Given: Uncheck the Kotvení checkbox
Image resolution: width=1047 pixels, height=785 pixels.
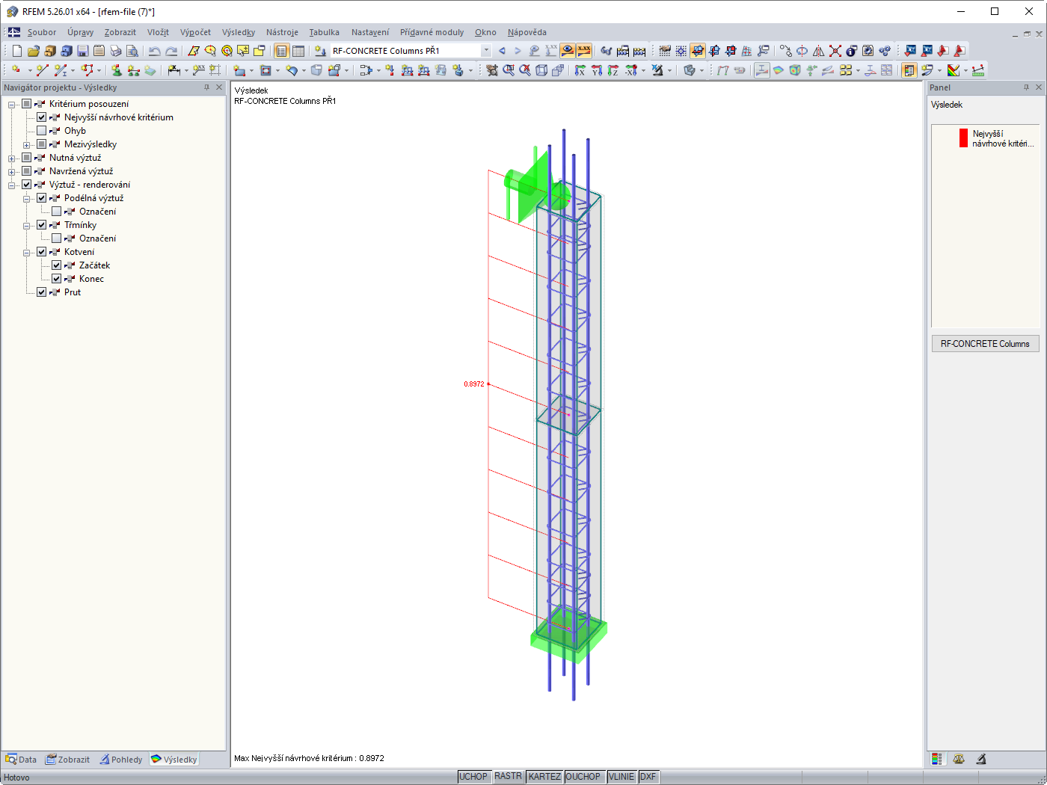Looking at the screenshot, I should click(42, 252).
